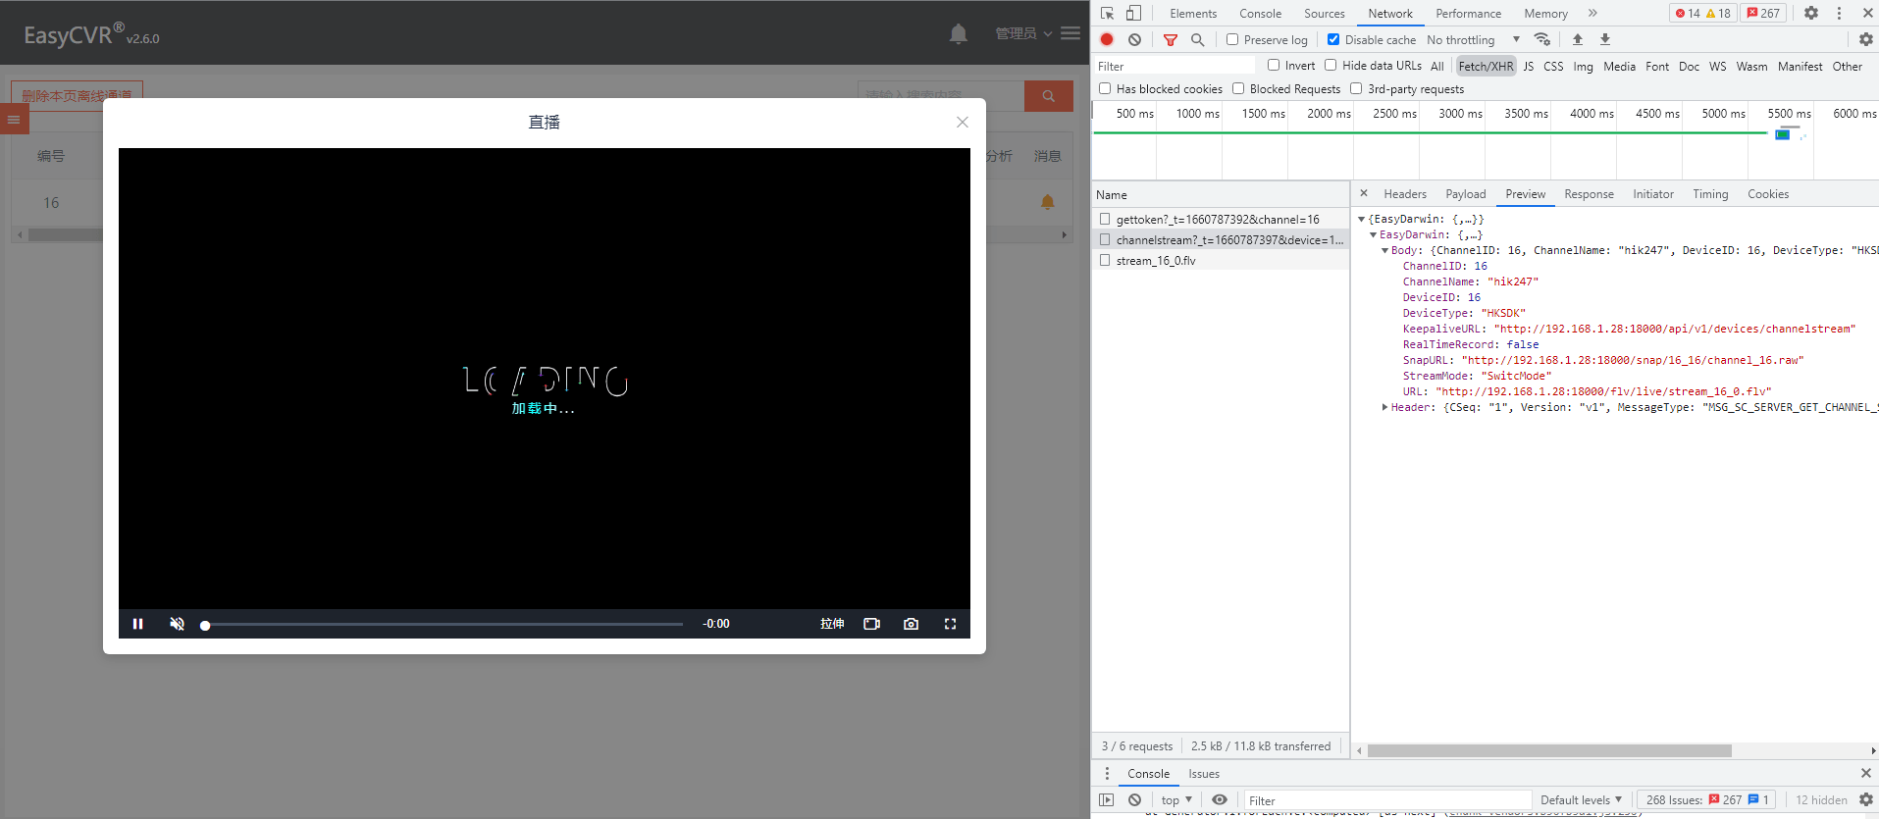Clear the console

(x=1134, y=799)
